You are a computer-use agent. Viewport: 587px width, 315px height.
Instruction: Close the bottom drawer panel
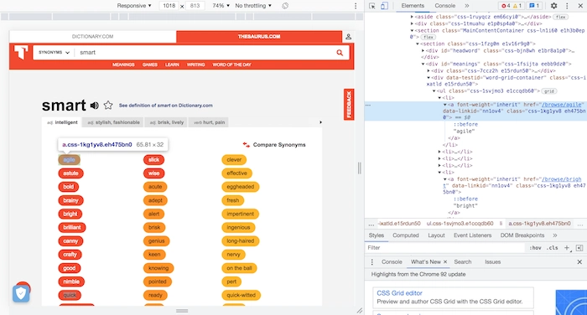point(579,262)
